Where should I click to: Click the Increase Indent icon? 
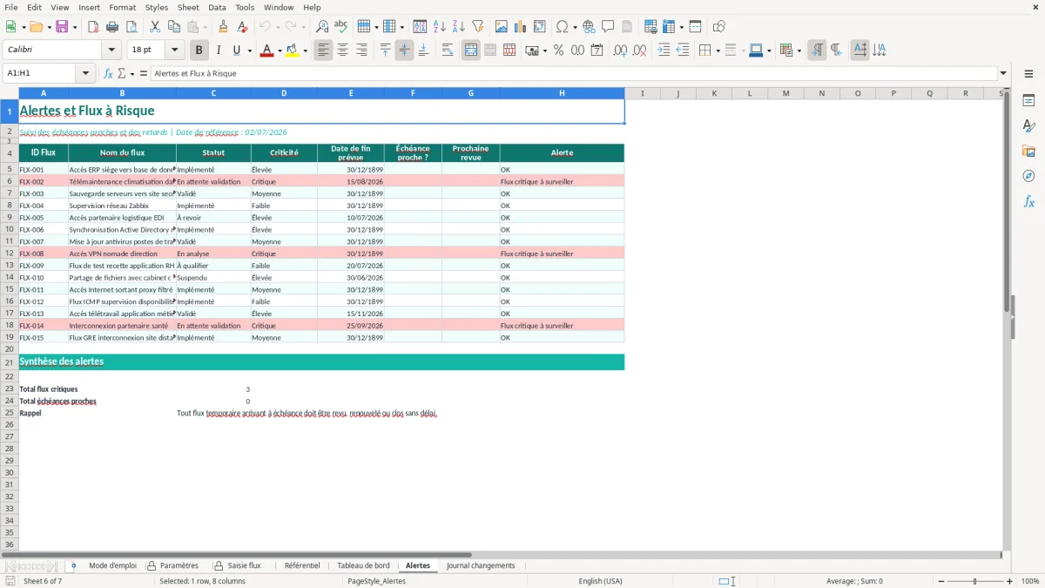click(x=664, y=51)
